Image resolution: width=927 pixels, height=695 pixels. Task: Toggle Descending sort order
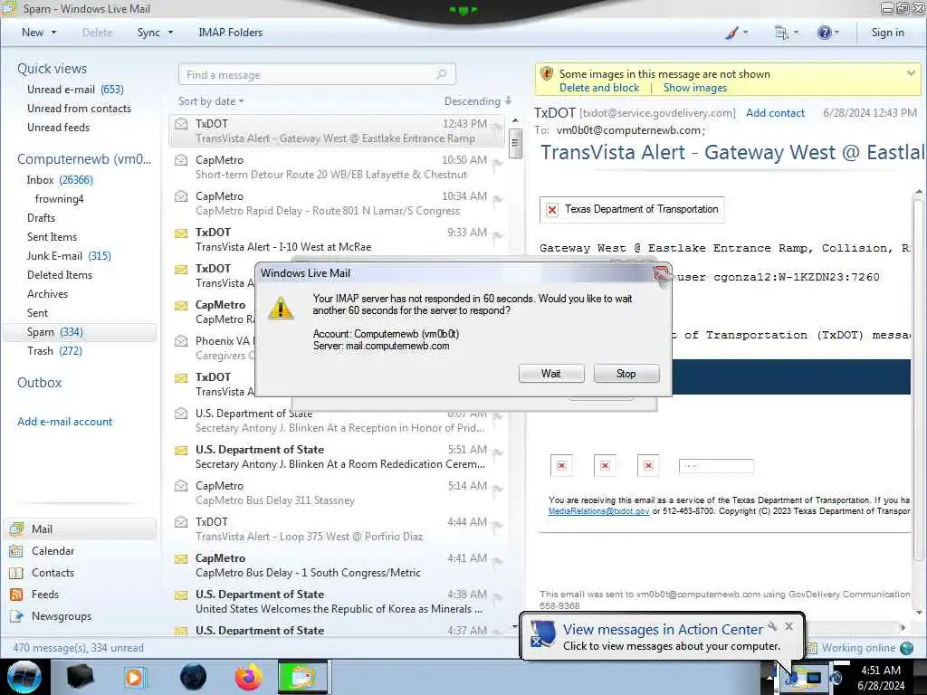click(x=477, y=101)
